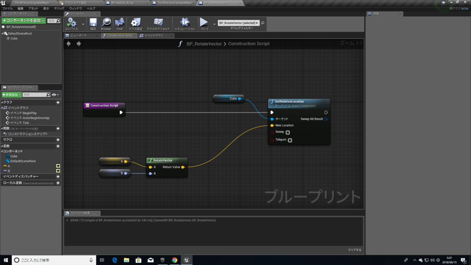The width and height of the screenshot is (471, 265).
Task: Click magnifier next to debug filter
Action: point(263,23)
